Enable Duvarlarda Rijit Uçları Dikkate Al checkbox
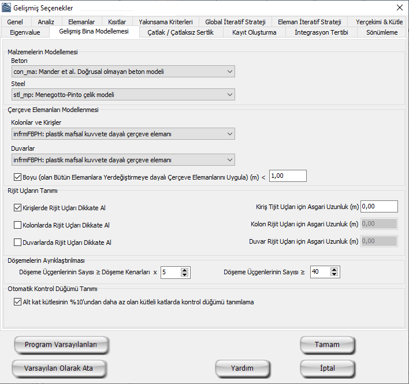The width and height of the screenshot is (409, 384). point(17,243)
